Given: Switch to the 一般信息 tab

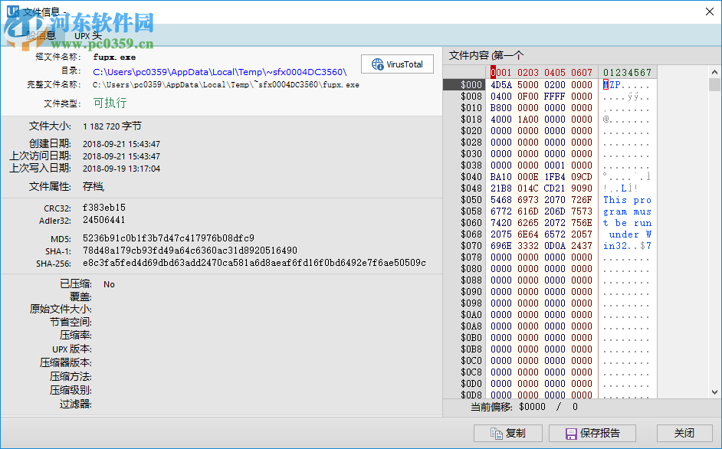Looking at the screenshot, I should pos(38,35).
